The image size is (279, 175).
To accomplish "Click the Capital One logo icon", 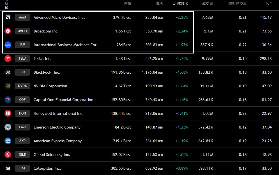I will pos(8,100).
